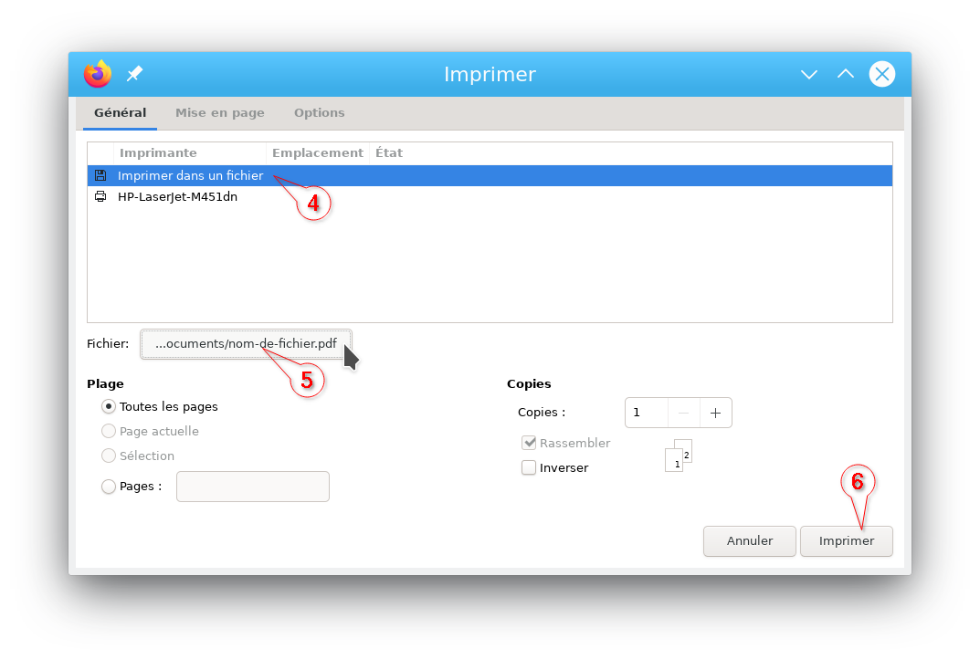
Task: Sort by the Imprimante column header
Action: 189,153
